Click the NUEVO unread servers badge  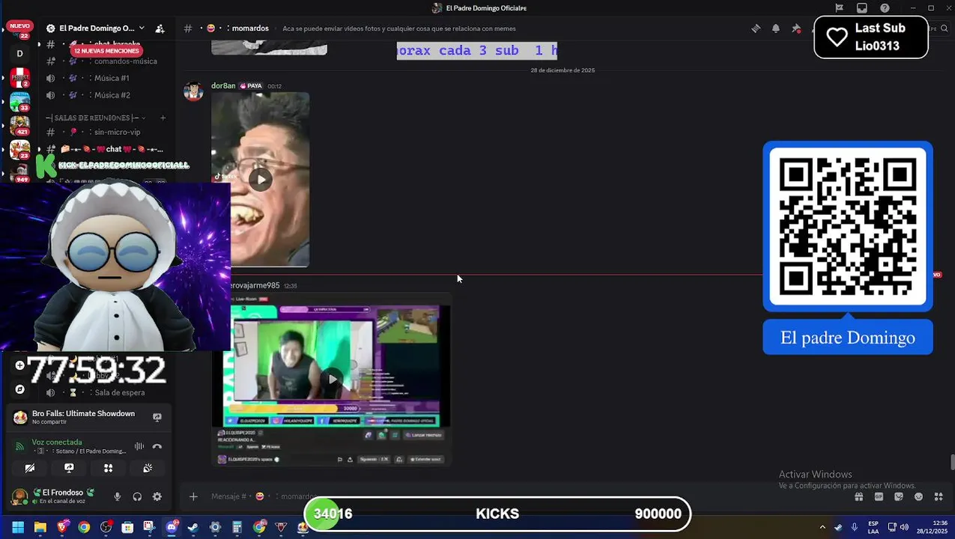19,26
